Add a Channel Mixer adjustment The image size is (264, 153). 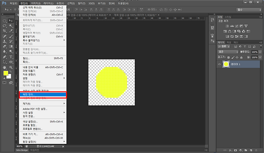[x=243, y=31]
